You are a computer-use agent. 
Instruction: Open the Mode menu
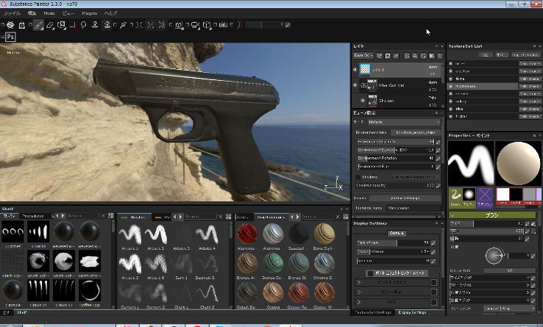point(49,13)
